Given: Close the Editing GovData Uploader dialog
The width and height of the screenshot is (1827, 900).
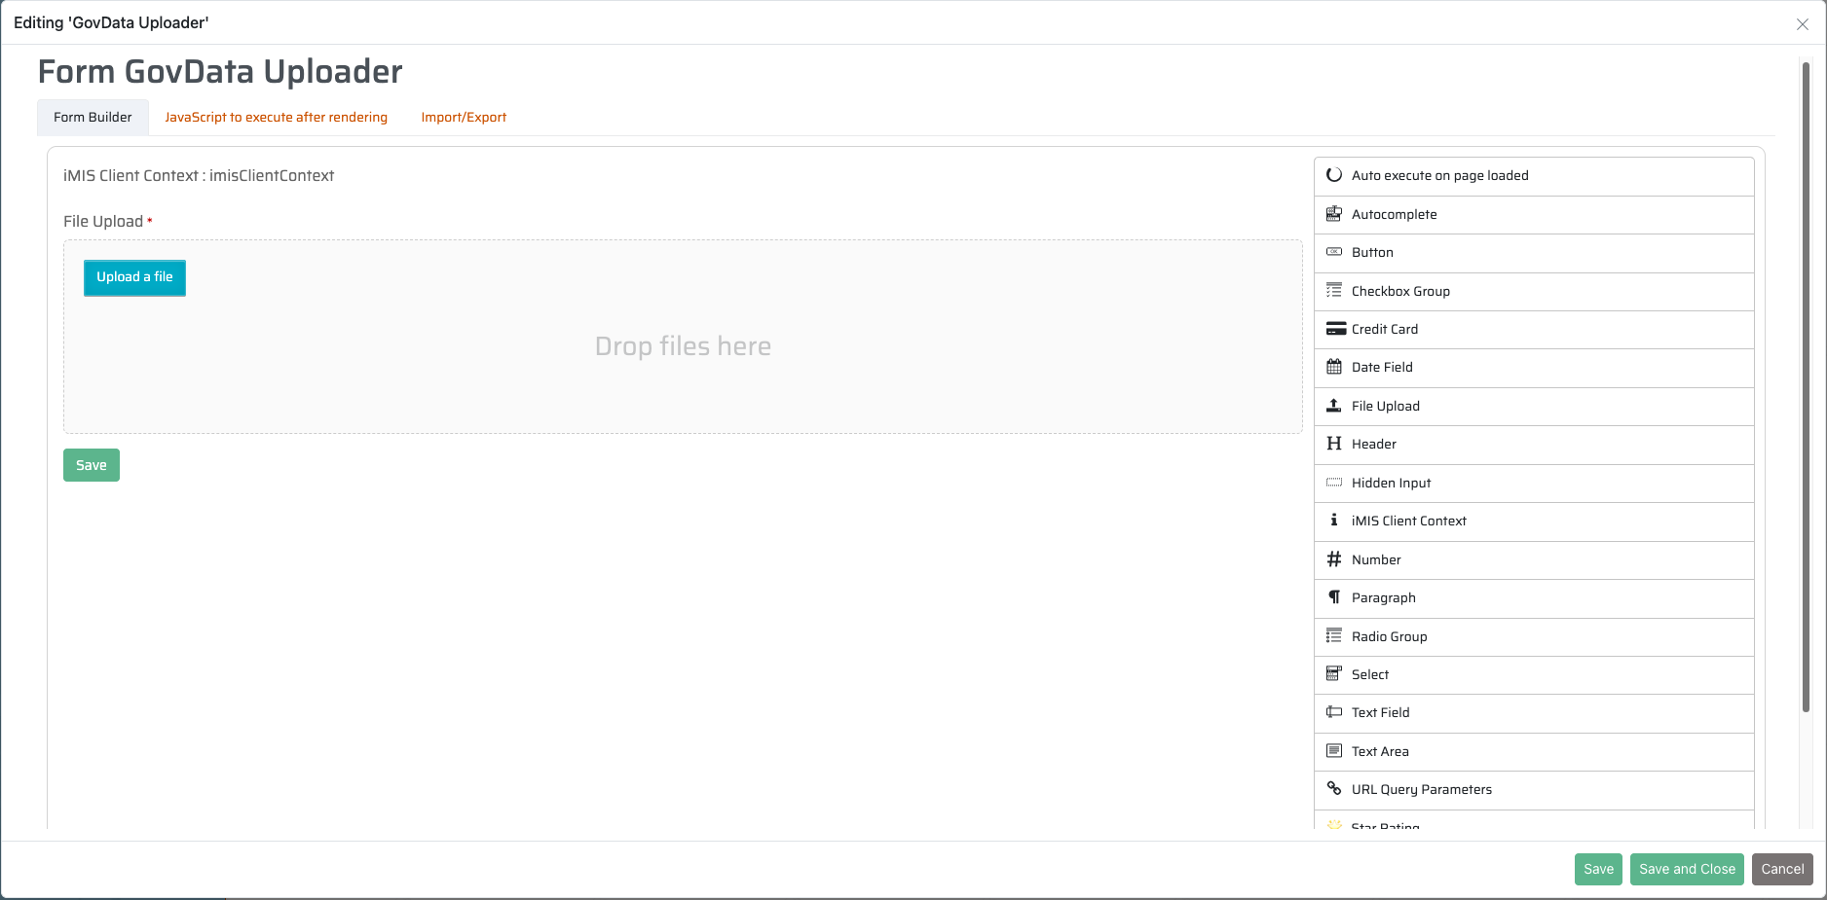Looking at the screenshot, I should point(1802,24).
